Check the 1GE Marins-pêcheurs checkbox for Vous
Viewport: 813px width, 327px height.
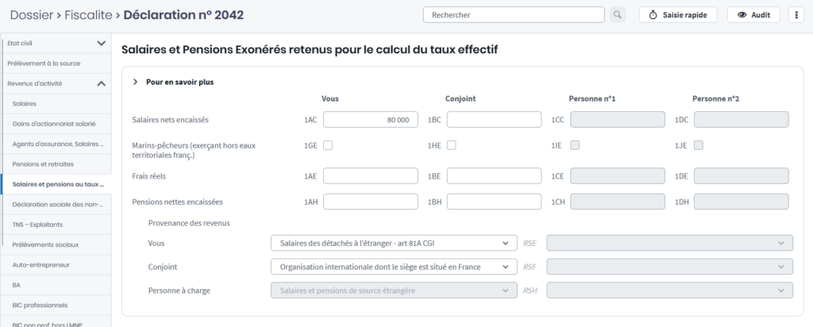click(x=328, y=145)
